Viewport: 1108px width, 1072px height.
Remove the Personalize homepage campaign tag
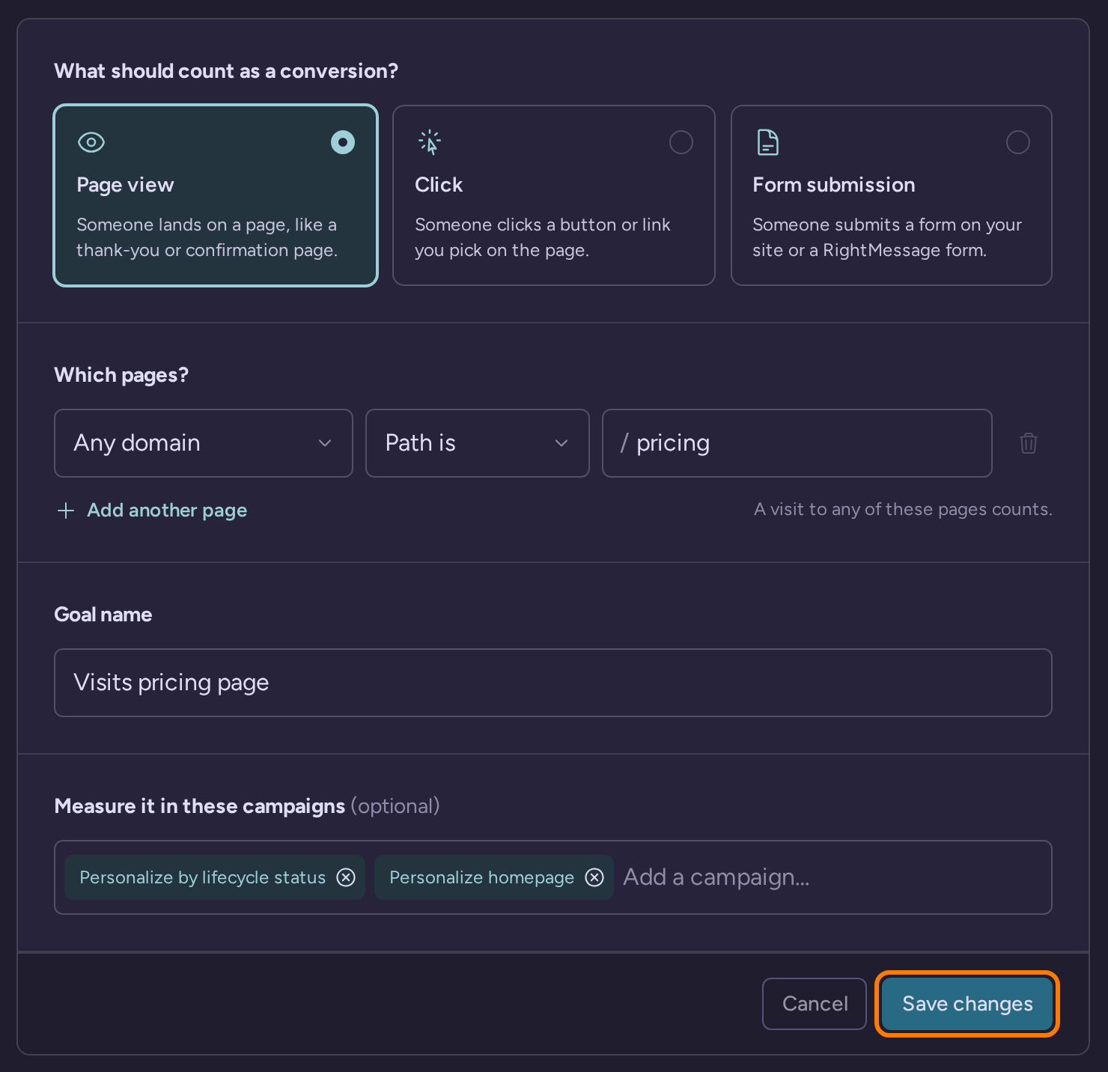[x=594, y=877]
